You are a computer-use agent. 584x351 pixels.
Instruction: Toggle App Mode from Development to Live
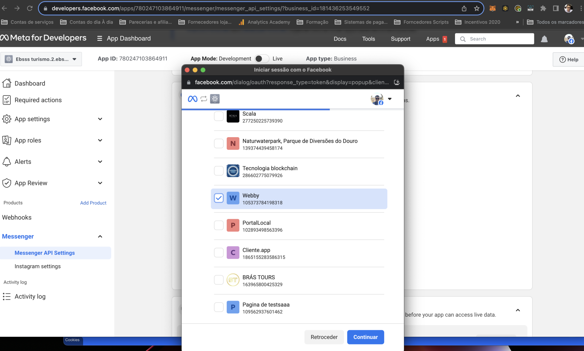coord(262,59)
